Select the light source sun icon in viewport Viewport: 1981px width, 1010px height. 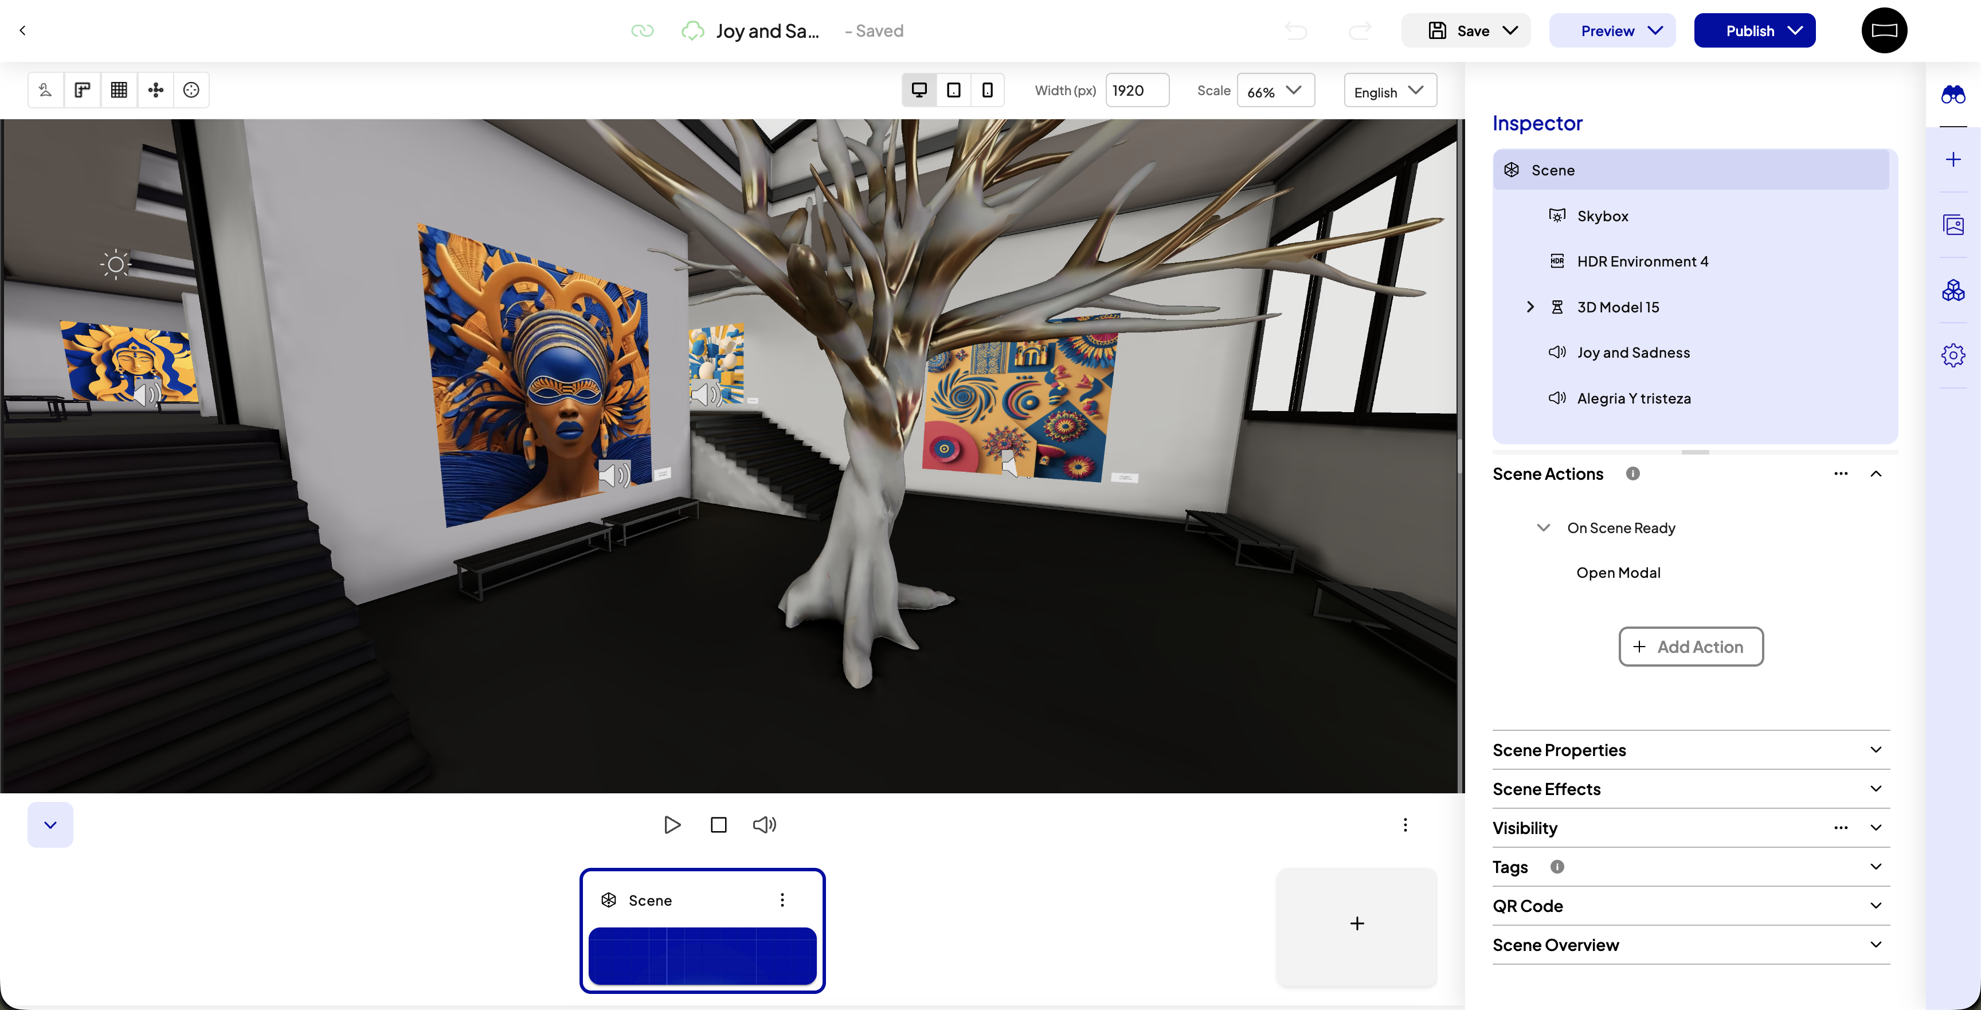tap(115, 265)
